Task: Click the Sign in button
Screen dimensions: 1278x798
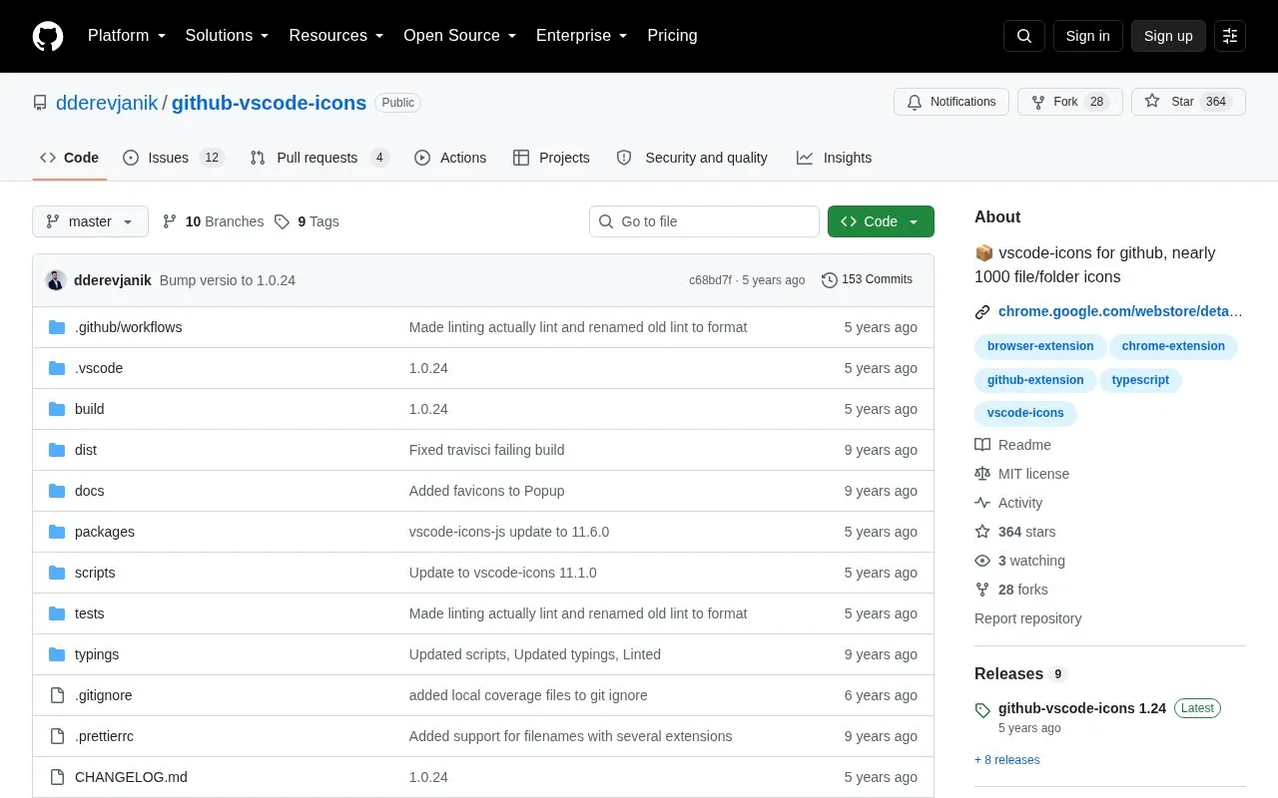Action: pyautogui.click(x=1087, y=36)
